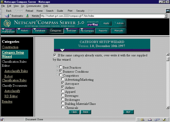170x122 pixels.
Task: Click the Finish button
Action: click(86, 112)
